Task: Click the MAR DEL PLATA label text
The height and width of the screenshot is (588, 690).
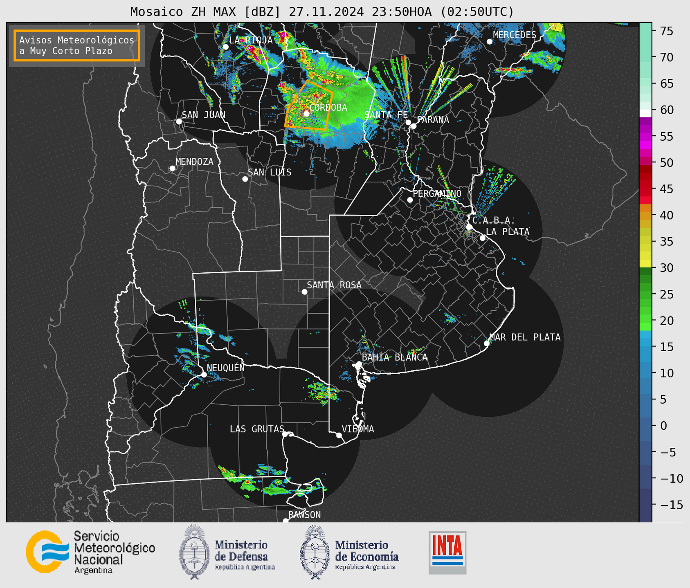Action: [525, 337]
